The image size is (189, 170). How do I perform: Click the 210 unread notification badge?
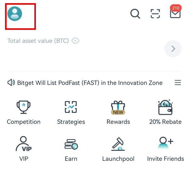[x=176, y=8]
